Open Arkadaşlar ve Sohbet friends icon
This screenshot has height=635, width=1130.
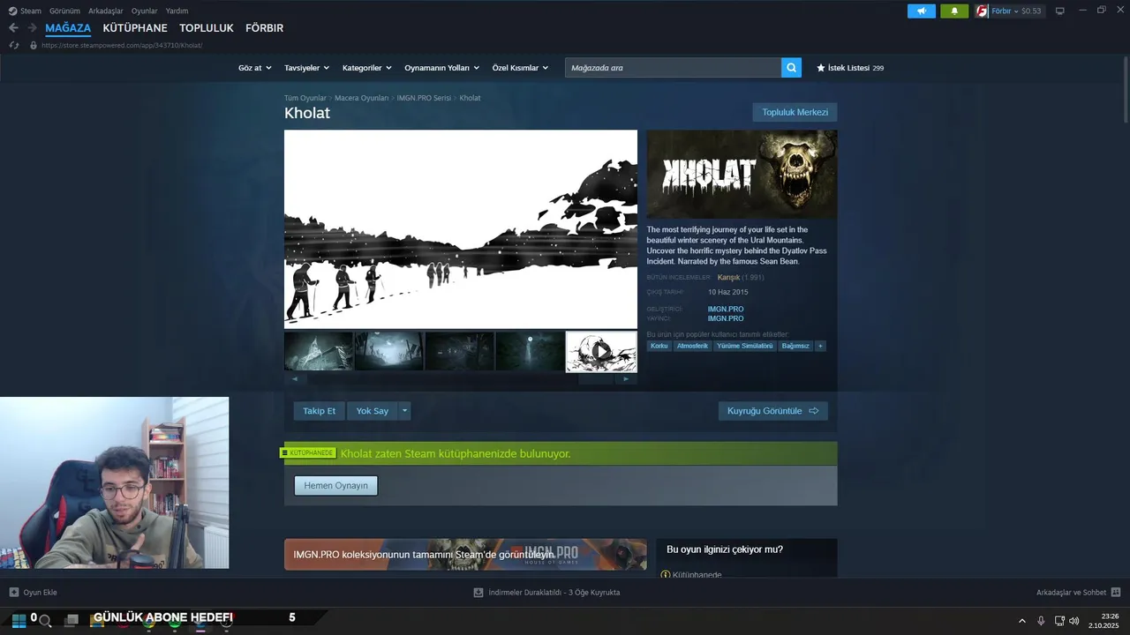tap(1115, 593)
